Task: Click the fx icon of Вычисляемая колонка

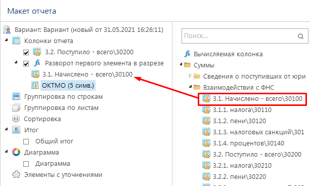Action: click(x=187, y=54)
